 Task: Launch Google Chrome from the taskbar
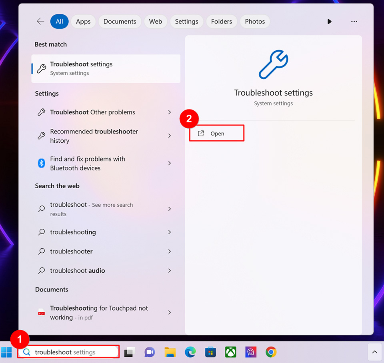(x=271, y=352)
